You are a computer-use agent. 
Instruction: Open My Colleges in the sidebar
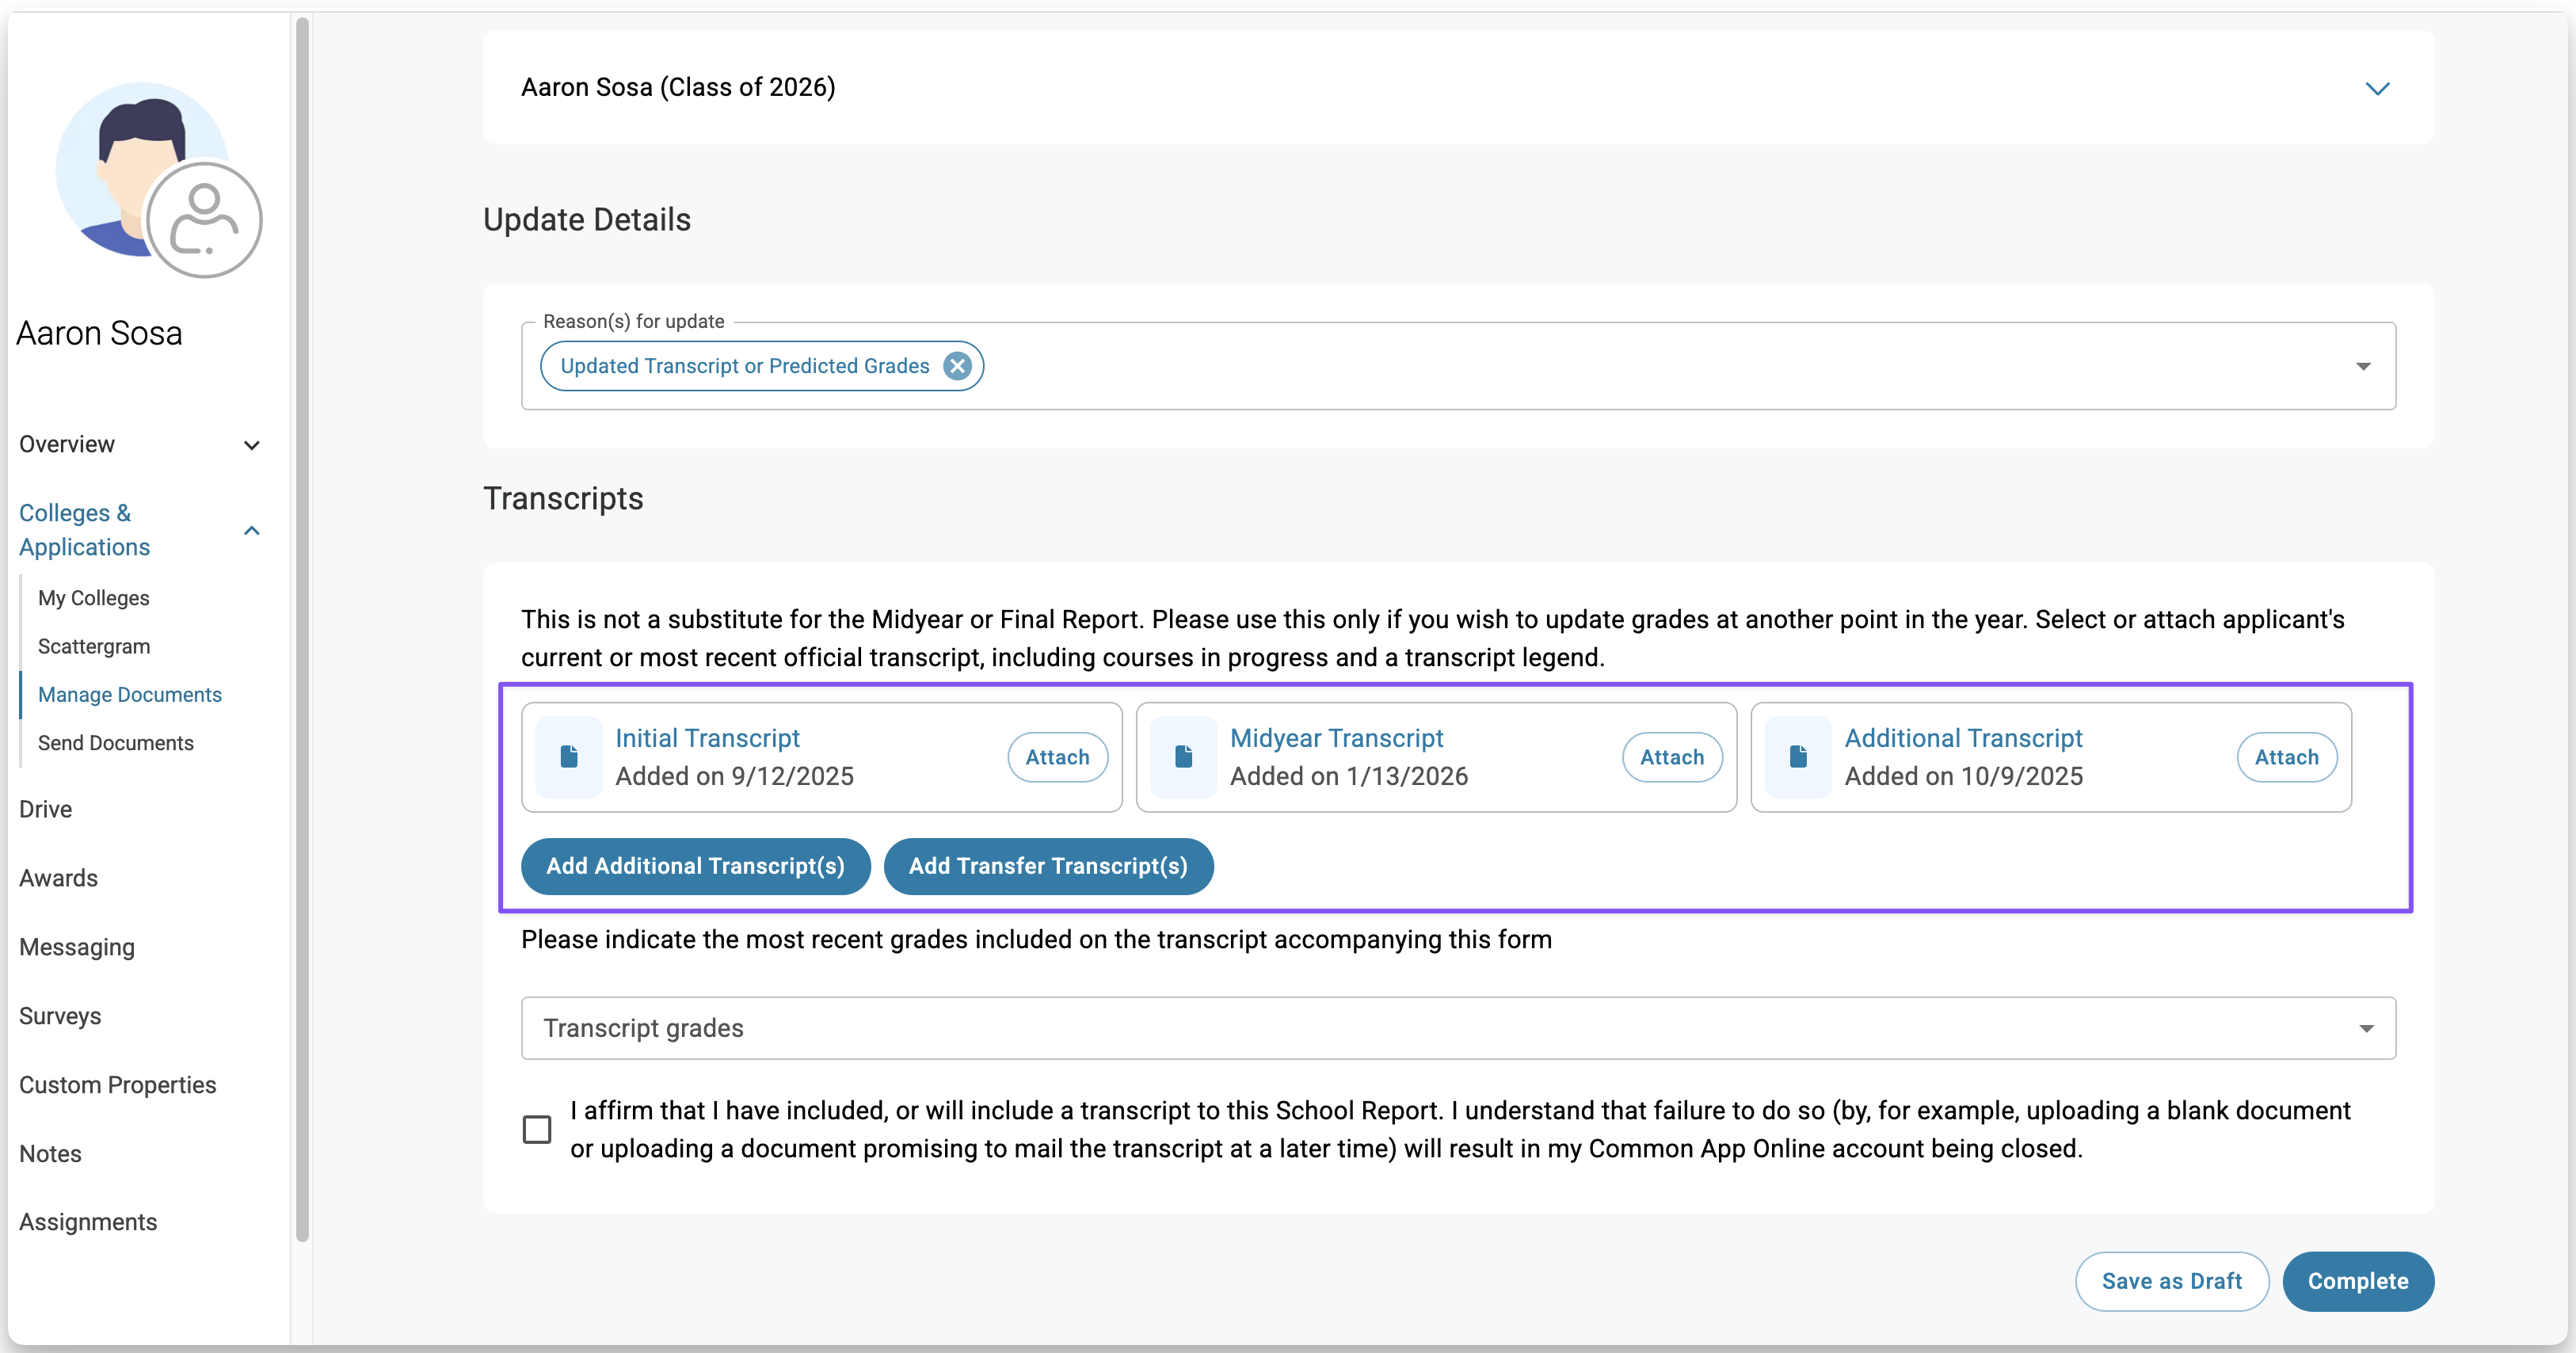point(94,598)
